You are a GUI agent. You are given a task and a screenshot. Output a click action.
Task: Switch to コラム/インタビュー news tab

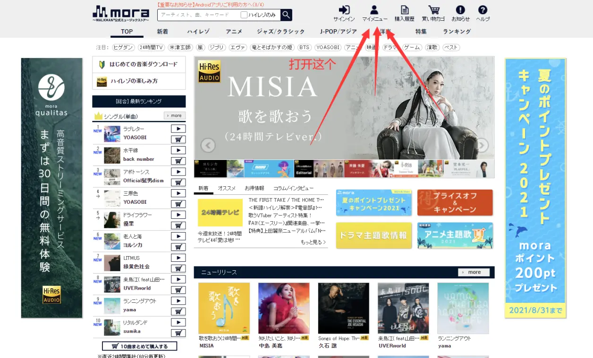[x=293, y=188]
